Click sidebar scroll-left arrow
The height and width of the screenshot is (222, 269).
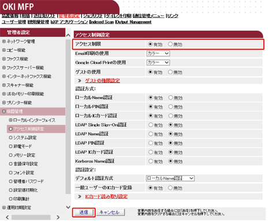tap(7, 217)
